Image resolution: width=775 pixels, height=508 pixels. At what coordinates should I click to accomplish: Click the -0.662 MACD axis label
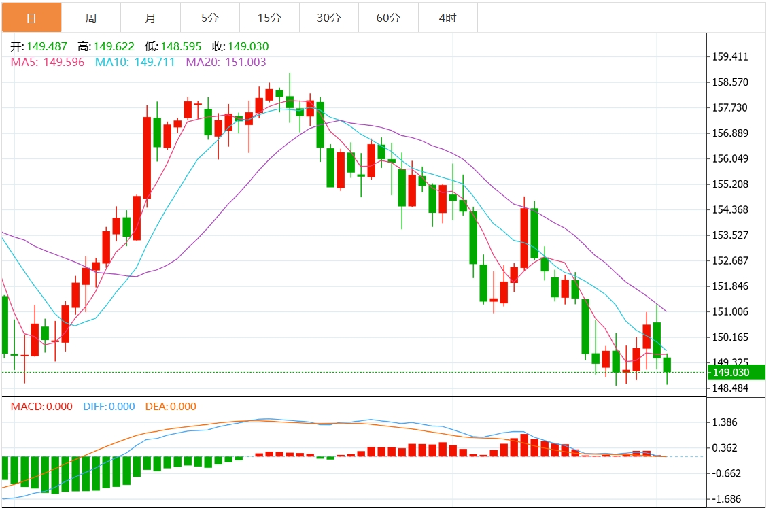coord(726,473)
